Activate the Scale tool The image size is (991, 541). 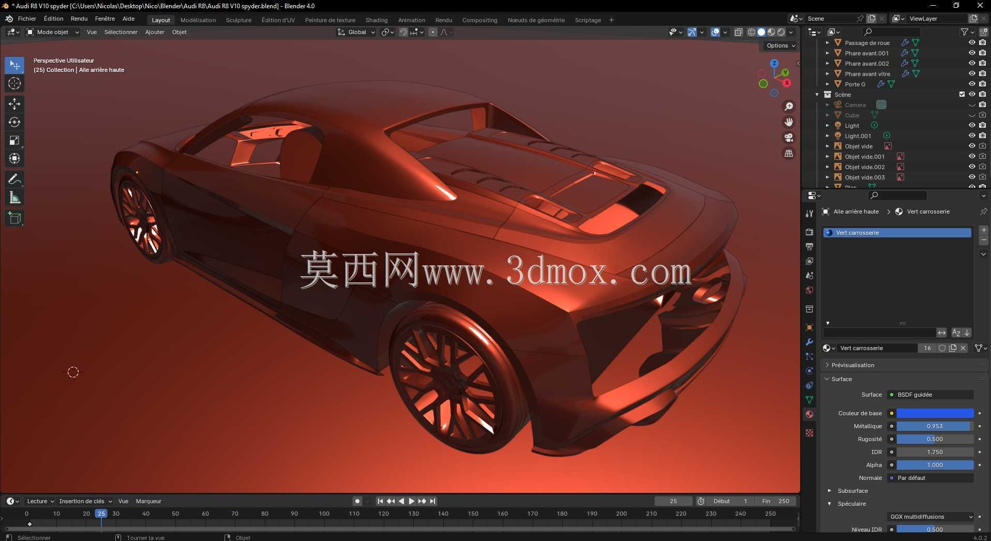pyautogui.click(x=14, y=140)
